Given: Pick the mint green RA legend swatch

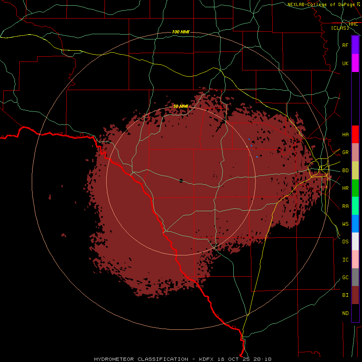Looking at the screenshot, I should point(355,206).
